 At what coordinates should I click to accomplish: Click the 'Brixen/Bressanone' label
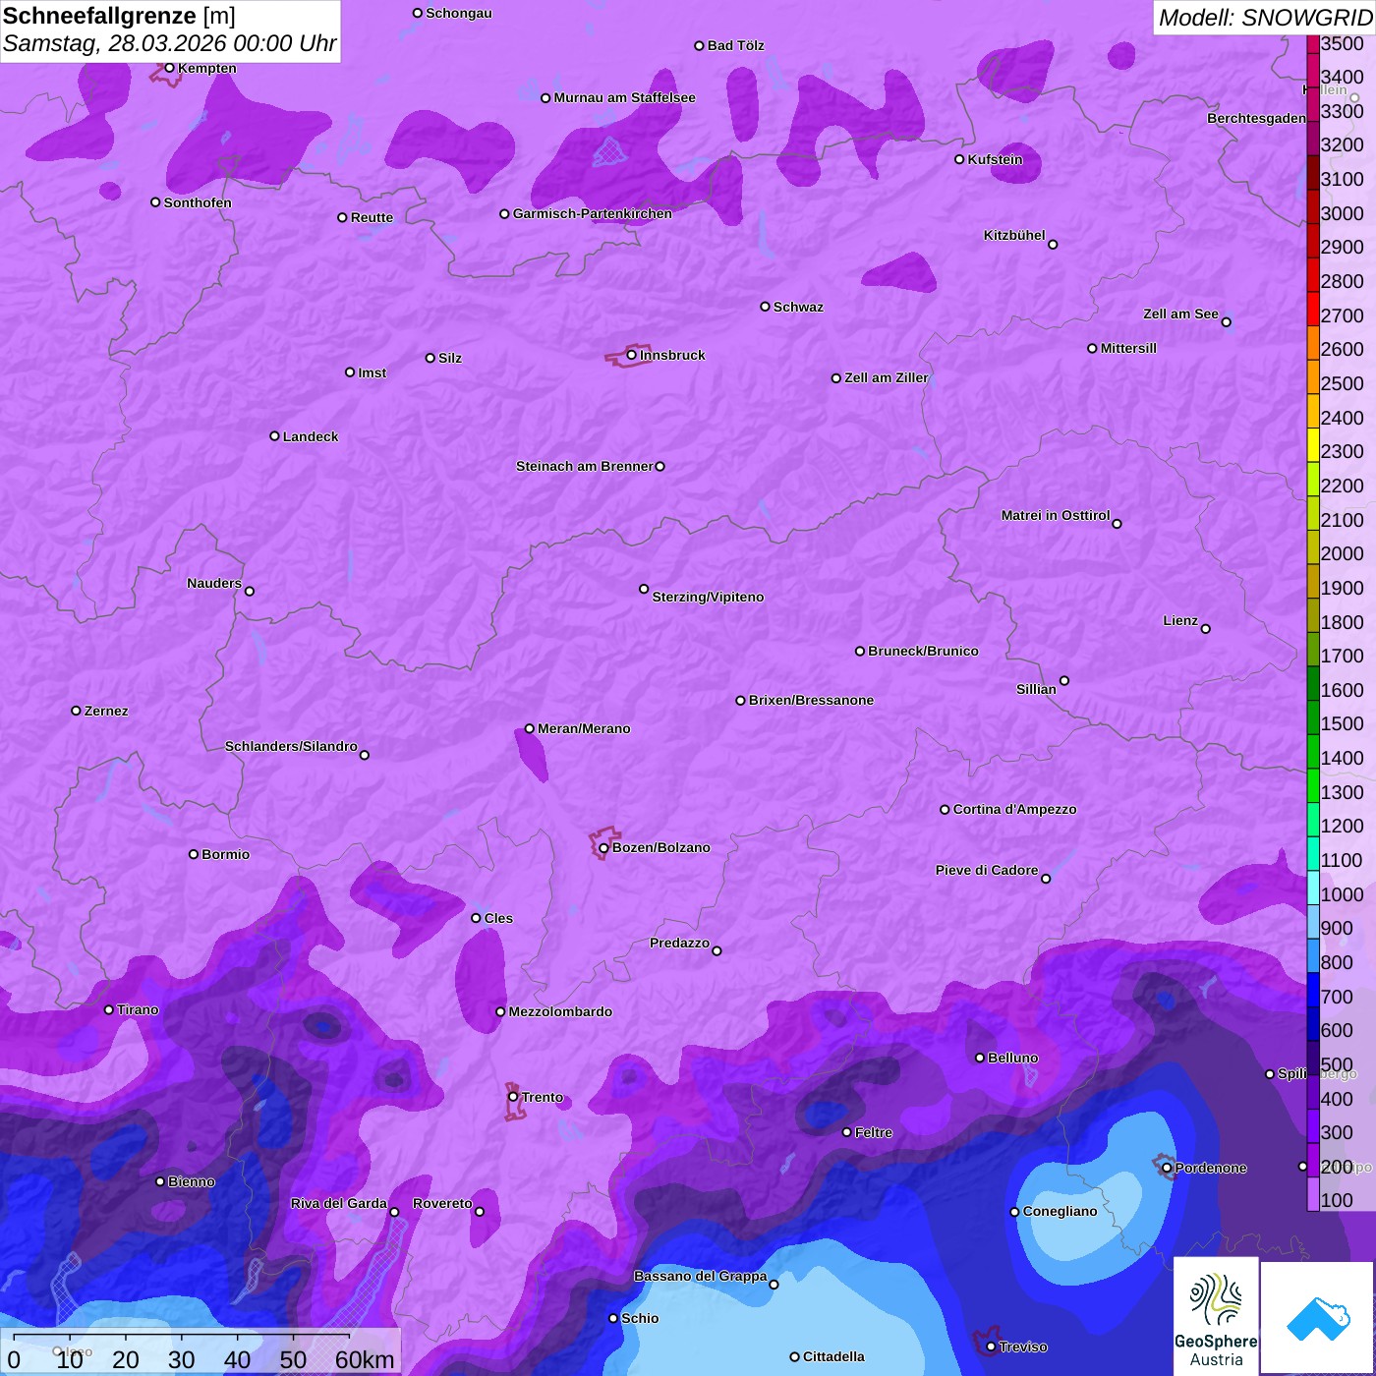(x=811, y=700)
